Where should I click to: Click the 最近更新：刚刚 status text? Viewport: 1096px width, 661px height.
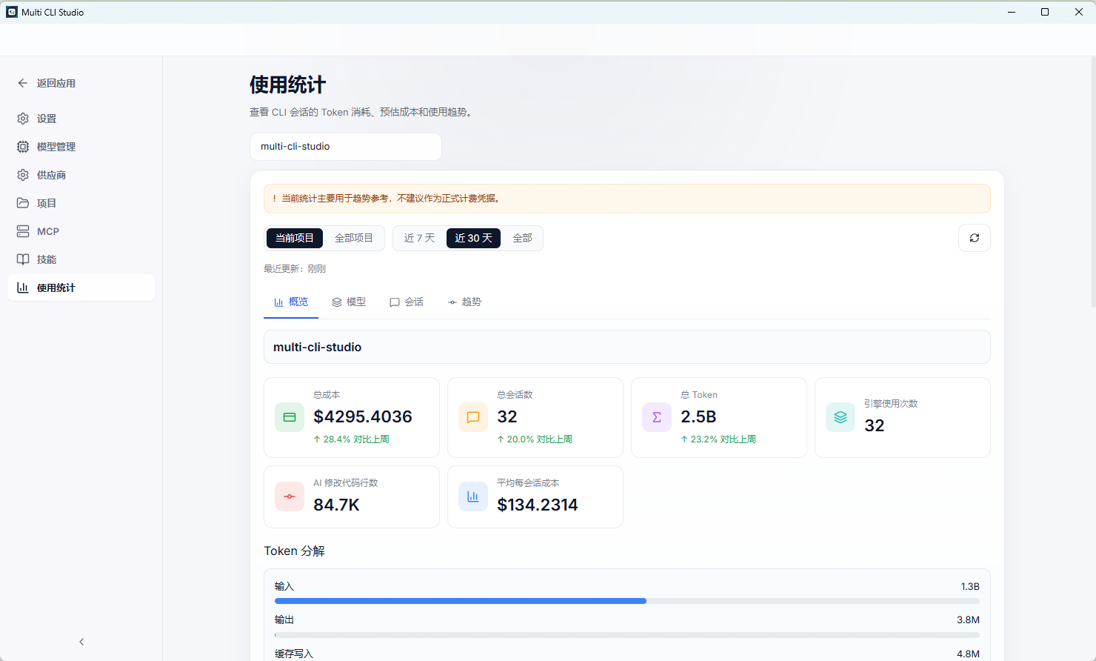[295, 269]
